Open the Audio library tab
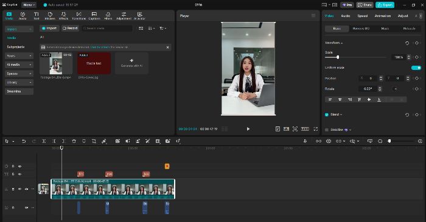 tap(23, 16)
